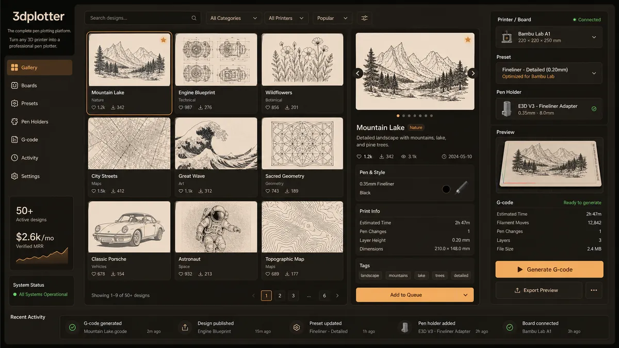The height and width of the screenshot is (348, 619).
Task: Expand the Add to Queue dropdown arrow
Action: [465, 295]
